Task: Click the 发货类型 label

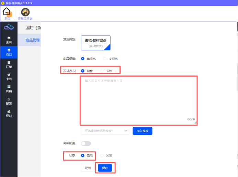Action: (x=69, y=39)
